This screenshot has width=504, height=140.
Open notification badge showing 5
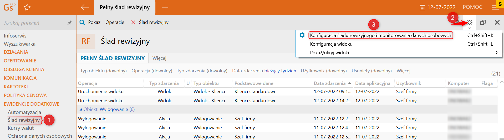(x=500, y=4)
